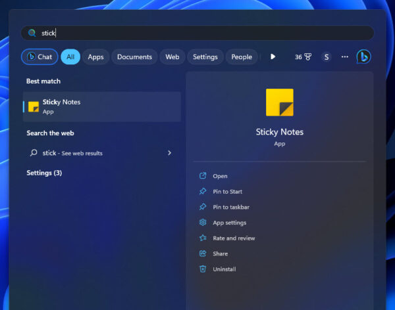This screenshot has width=395, height=310.
Task: Click the rewards points trophy icon
Action: (x=307, y=57)
